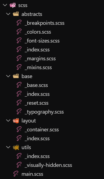Click the tools folder icon beside utils
Screen dimensions: 104x179
16,148
